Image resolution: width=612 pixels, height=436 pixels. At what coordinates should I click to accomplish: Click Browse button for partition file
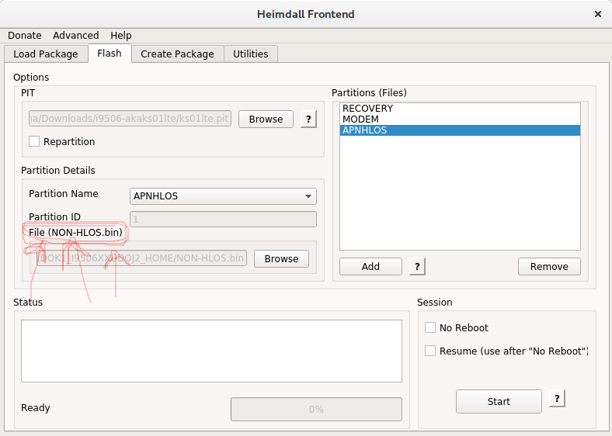click(281, 258)
